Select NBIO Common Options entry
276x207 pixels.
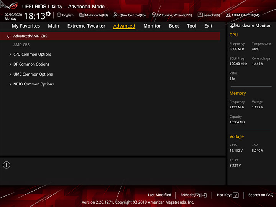[34, 84]
